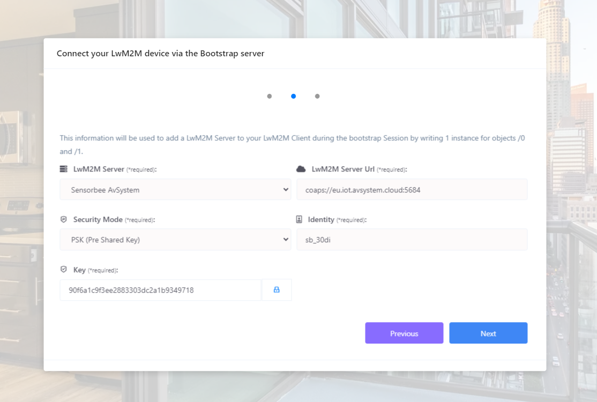The height and width of the screenshot is (402, 597).
Task: Click the shield icon beside Security Mode
Action: pos(64,219)
